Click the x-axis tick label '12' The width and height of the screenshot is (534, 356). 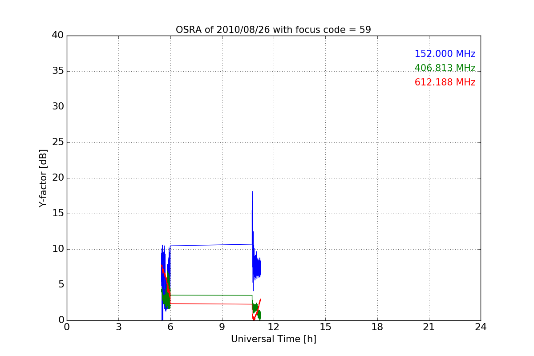pyautogui.click(x=274, y=327)
